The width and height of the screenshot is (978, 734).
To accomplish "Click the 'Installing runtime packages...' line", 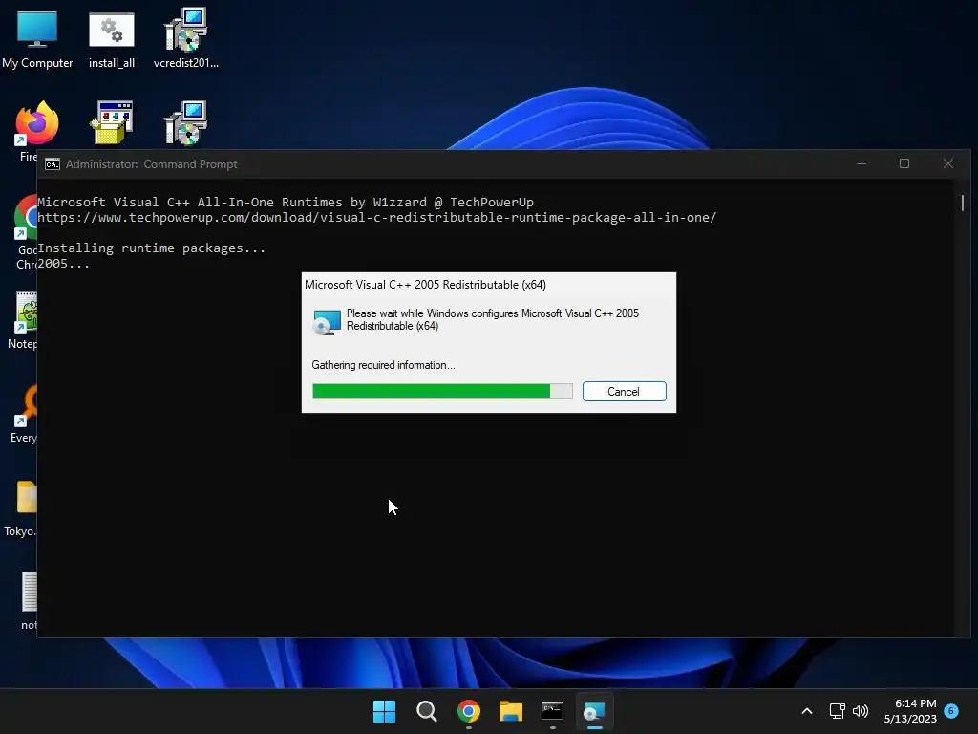I will (x=152, y=248).
